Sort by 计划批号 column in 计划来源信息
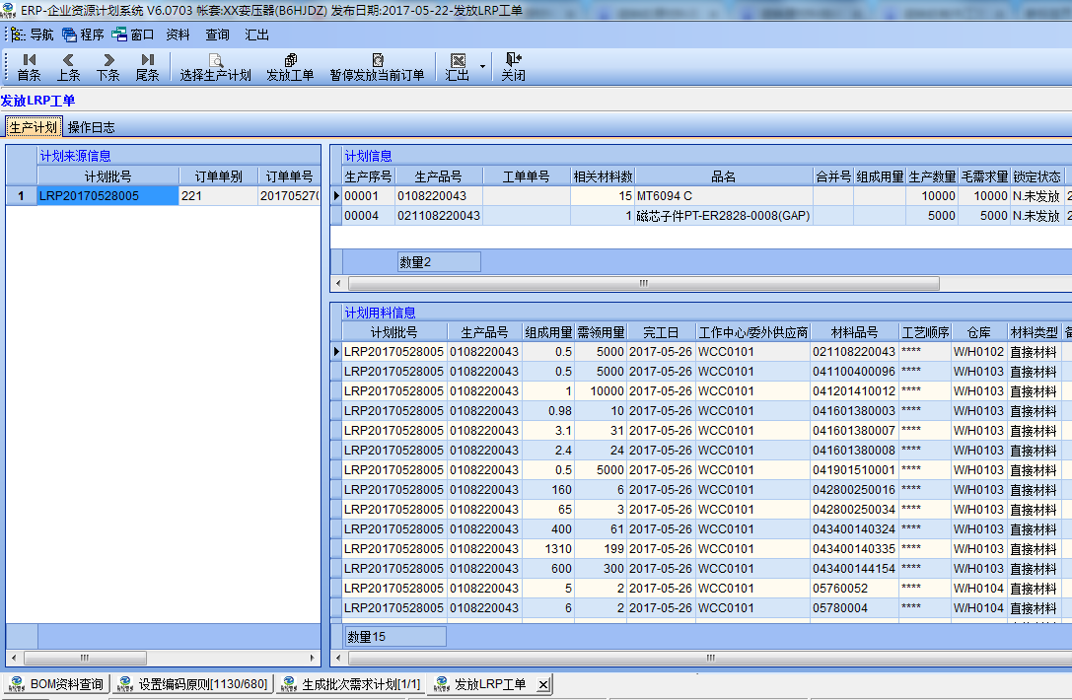 [x=108, y=176]
